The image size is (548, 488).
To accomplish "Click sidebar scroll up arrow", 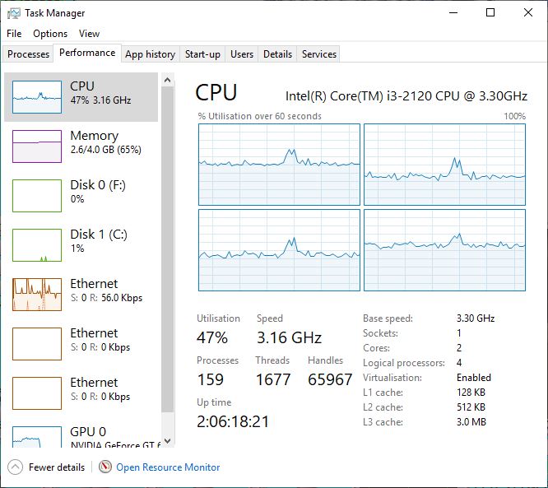I will tap(167, 80).
